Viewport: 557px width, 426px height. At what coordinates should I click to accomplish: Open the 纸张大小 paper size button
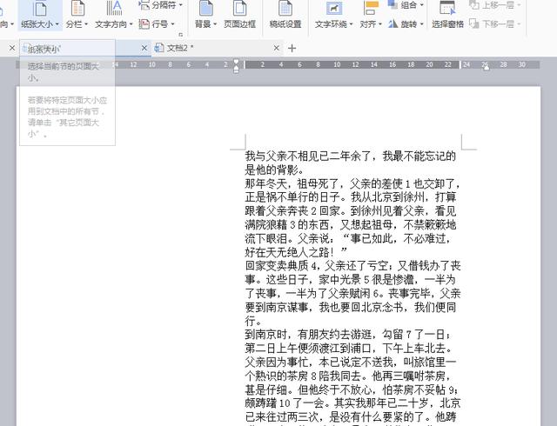pos(40,15)
